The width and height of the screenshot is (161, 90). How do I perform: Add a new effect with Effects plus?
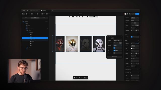click(x=139, y=34)
